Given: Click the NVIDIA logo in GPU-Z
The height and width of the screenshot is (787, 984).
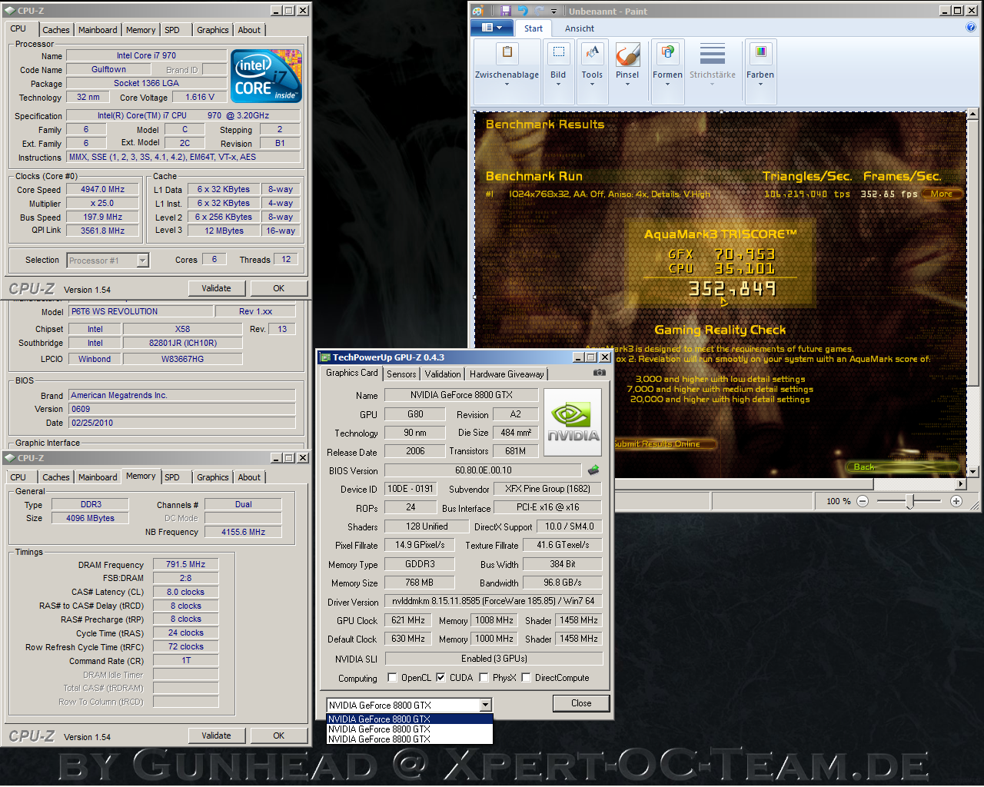Looking at the screenshot, I should click(x=573, y=423).
